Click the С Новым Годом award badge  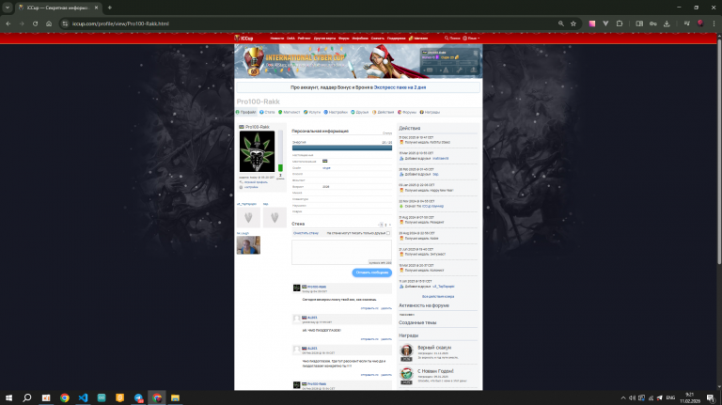pyautogui.click(x=406, y=376)
